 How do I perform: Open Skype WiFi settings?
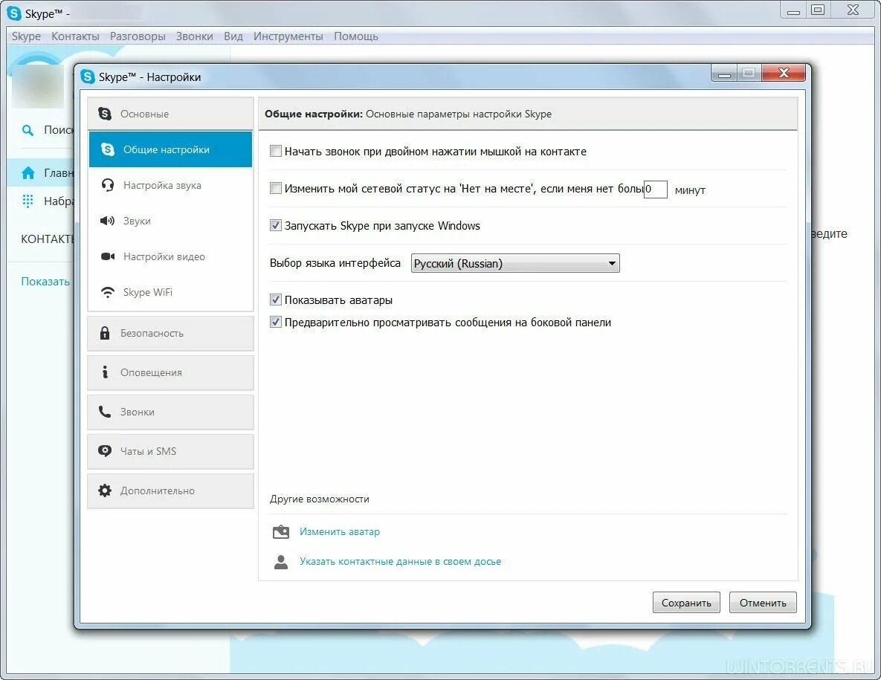pos(170,292)
